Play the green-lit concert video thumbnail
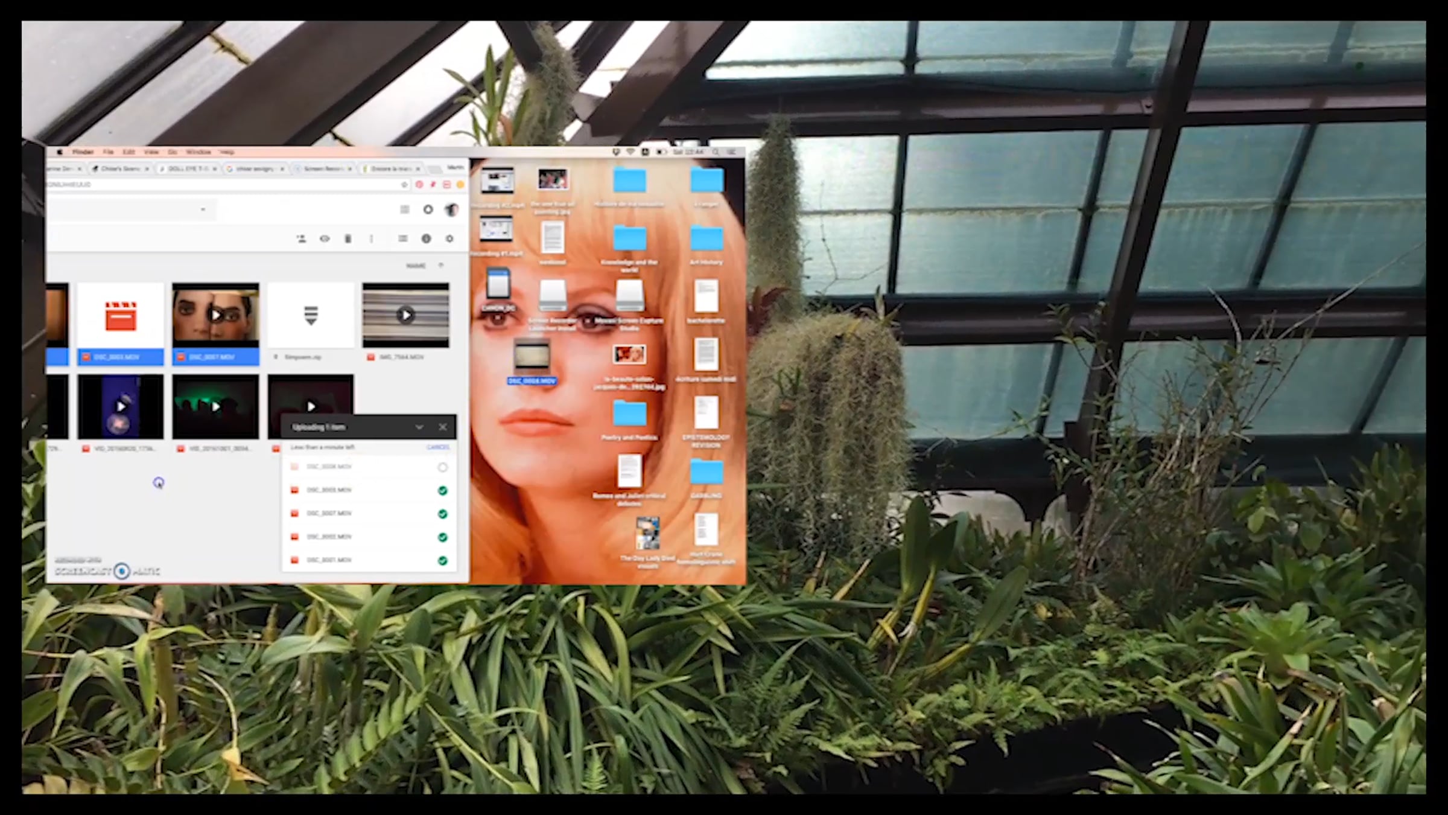Screen dimensions: 1448x815 (x=215, y=406)
